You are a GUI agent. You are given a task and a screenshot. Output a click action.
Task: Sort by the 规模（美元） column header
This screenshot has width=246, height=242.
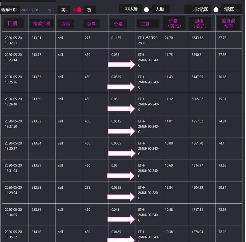coord(199,24)
